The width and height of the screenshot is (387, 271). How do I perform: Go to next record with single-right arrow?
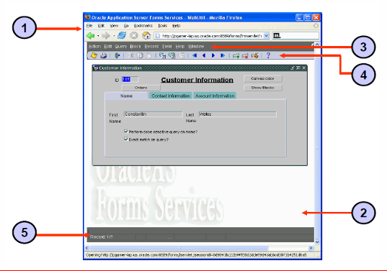click(213, 55)
